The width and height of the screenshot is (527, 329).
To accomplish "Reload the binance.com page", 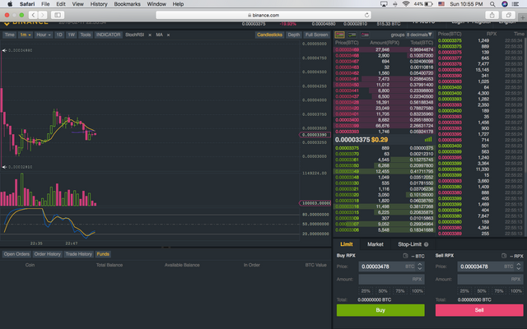I will [x=366, y=15].
